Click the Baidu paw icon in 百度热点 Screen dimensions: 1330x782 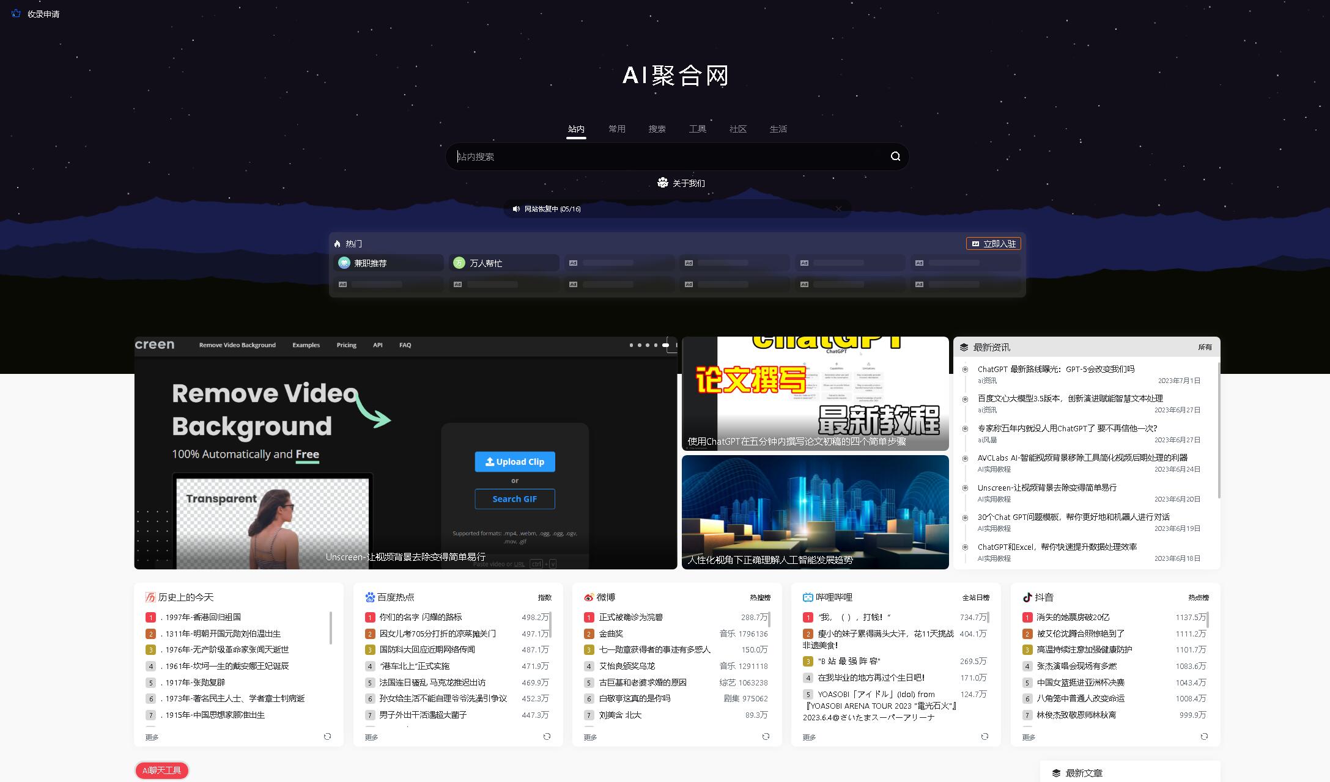pyautogui.click(x=370, y=597)
